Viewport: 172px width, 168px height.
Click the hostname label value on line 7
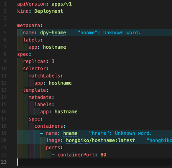[55, 47]
